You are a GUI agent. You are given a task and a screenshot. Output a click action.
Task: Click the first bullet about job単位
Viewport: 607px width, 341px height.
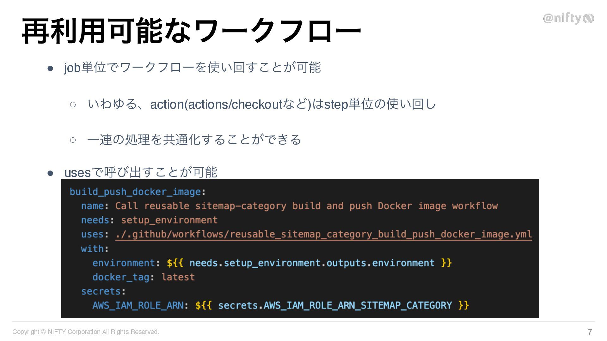click(x=192, y=68)
